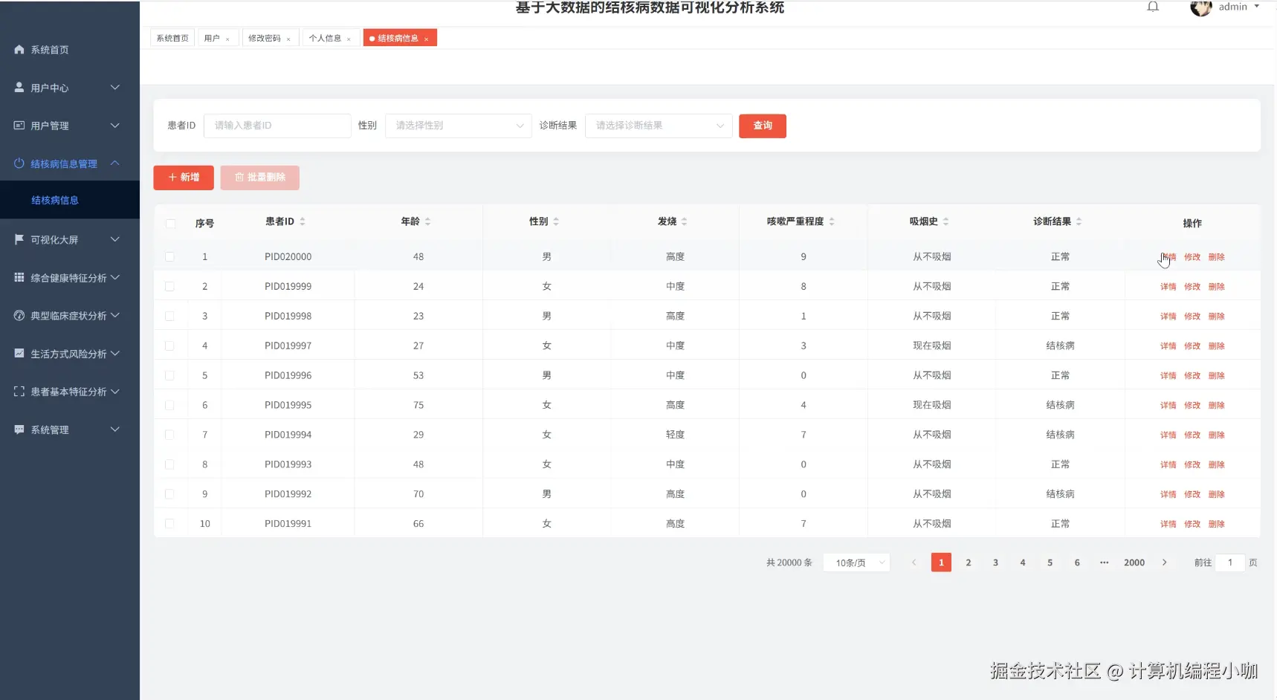Open the 10条/页 page size dropdown
This screenshot has height=700, width=1277.
pos(856,563)
